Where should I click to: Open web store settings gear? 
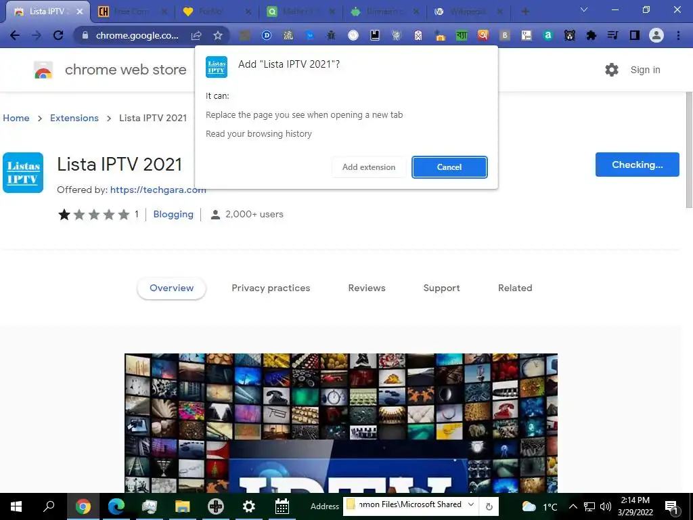tap(612, 70)
